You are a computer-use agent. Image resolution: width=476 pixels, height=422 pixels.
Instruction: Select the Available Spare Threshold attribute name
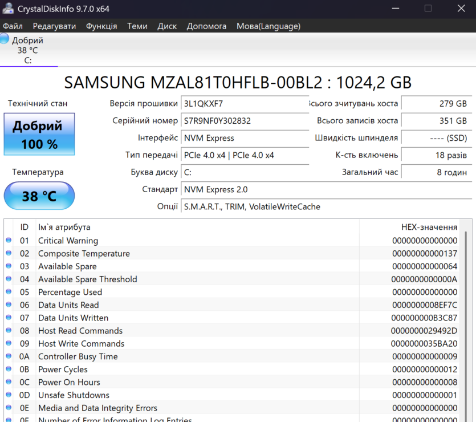pyautogui.click(x=88, y=279)
